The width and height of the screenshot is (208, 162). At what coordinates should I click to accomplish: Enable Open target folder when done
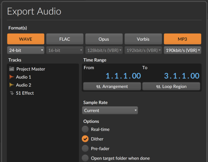point(85,158)
